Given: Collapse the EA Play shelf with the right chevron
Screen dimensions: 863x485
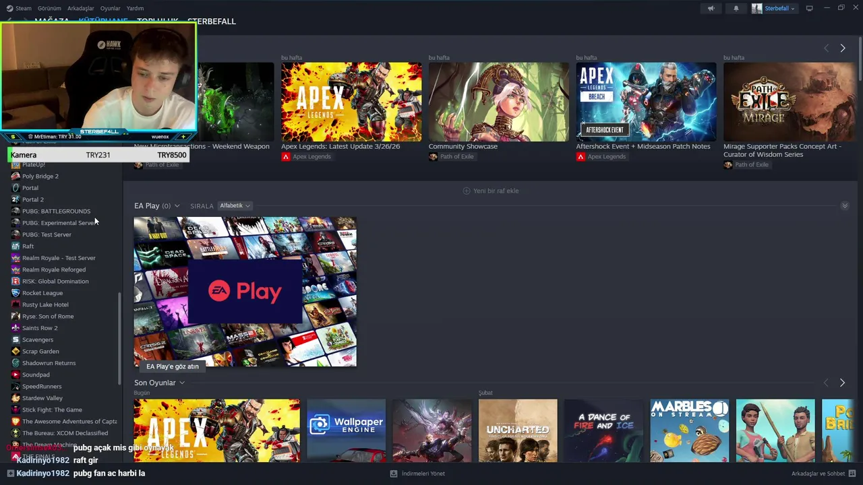Looking at the screenshot, I should pyautogui.click(x=844, y=205).
